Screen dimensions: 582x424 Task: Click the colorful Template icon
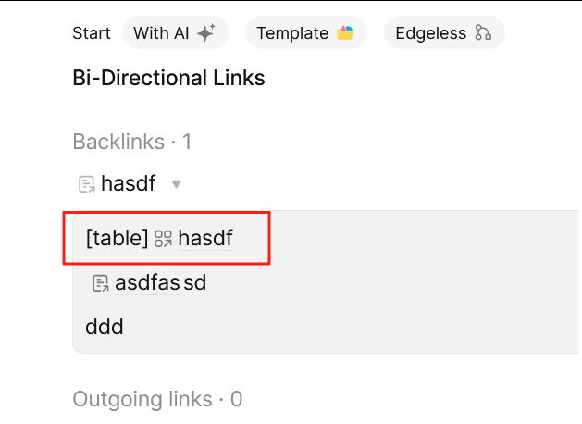pyautogui.click(x=345, y=33)
